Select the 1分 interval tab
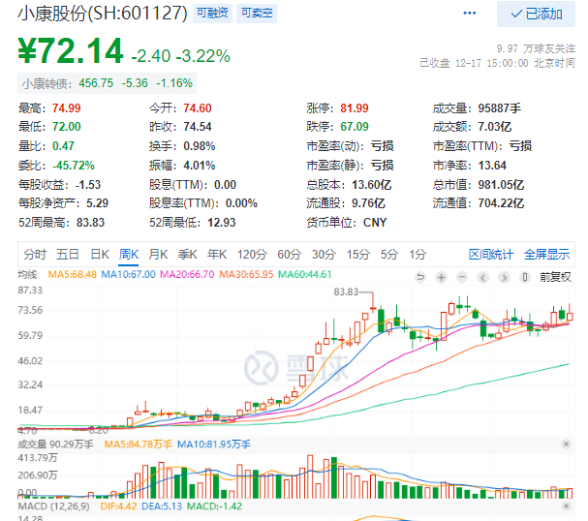Image resolution: width=588 pixels, height=521 pixels. coord(418,255)
